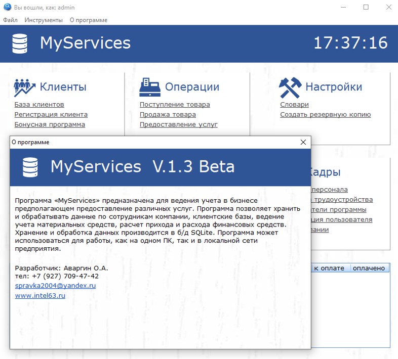Screen dimensions: 398x359
Task: Click the MyServices database icon in main header
Action: [x=20, y=43]
